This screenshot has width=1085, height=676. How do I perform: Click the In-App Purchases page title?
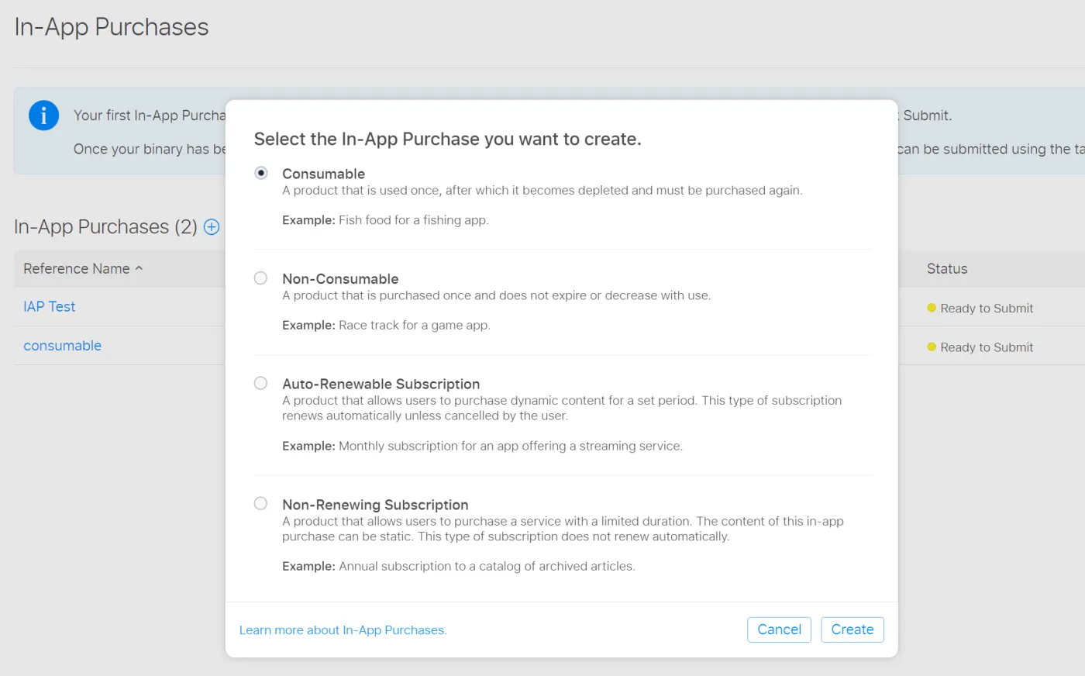click(x=112, y=27)
